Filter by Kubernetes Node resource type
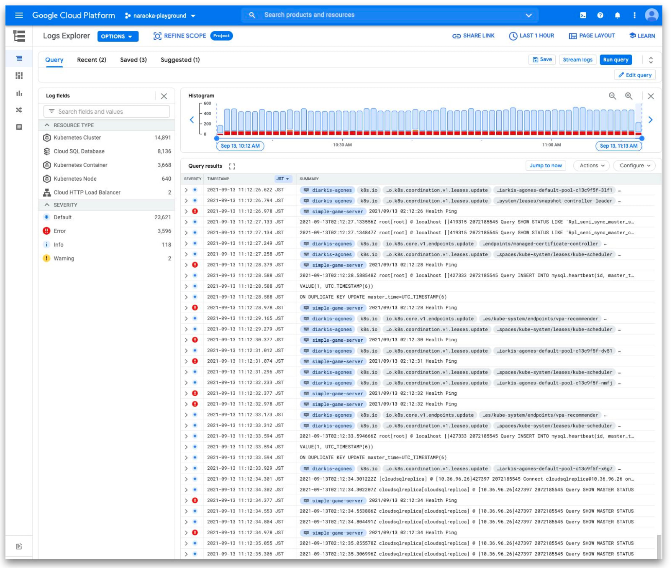The image size is (672, 568). (106, 179)
